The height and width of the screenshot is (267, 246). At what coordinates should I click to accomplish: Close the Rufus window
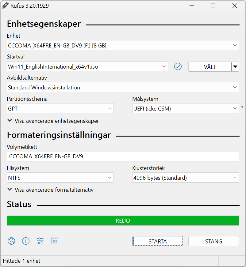click(x=235, y=6)
